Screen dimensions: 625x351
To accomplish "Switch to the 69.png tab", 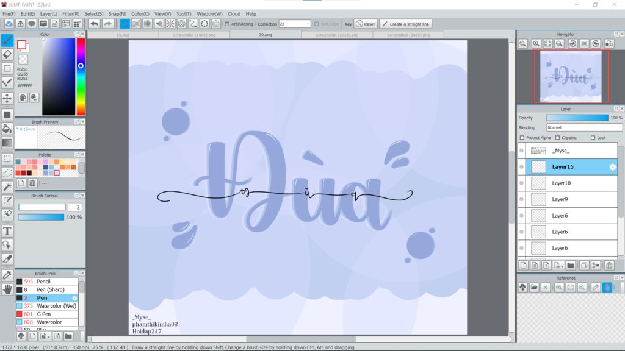I will point(123,35).
